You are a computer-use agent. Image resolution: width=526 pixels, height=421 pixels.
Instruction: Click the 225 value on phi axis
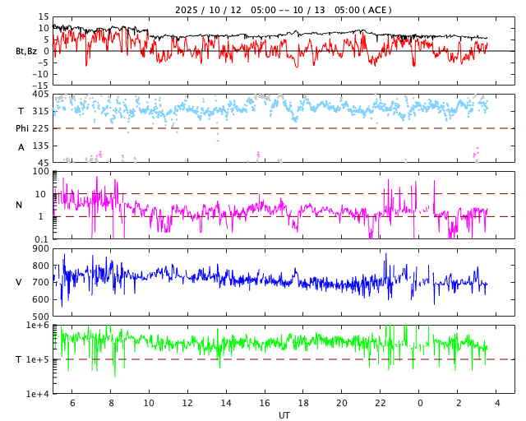coord(39,128)
